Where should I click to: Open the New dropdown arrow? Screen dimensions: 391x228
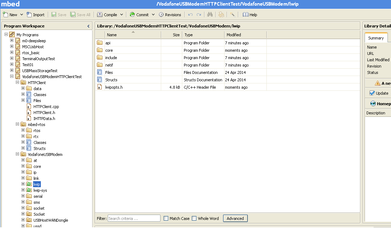pyautogui.click(x=22, y=15)
